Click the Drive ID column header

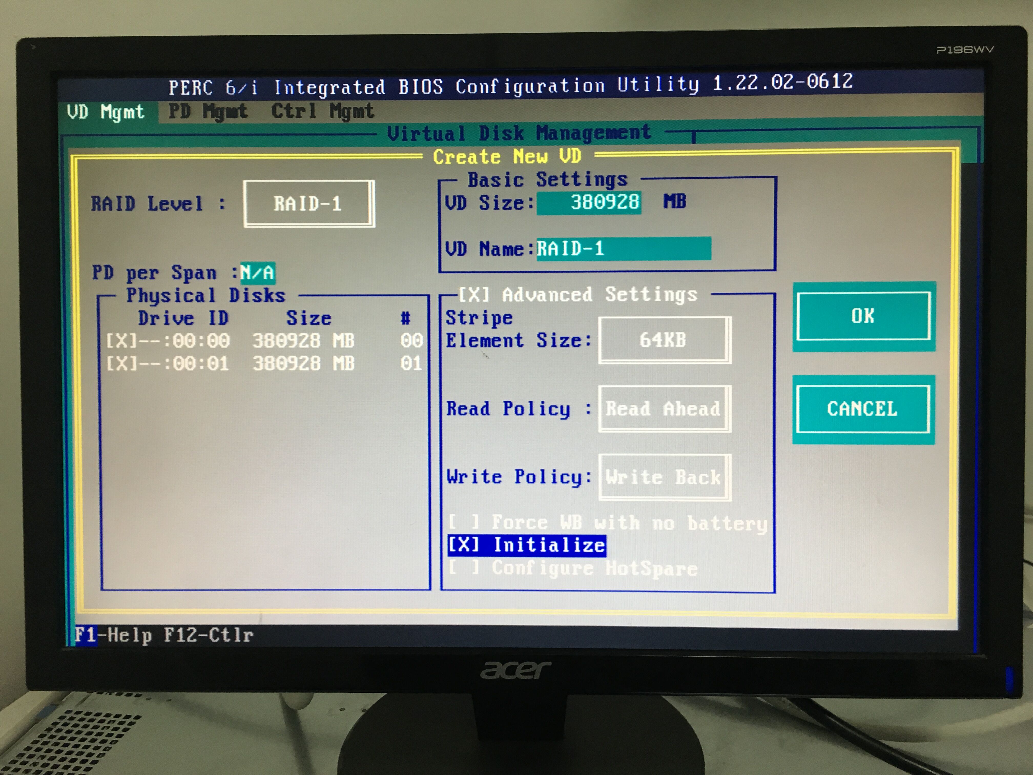pyautogui.click(x=183, y=319)
